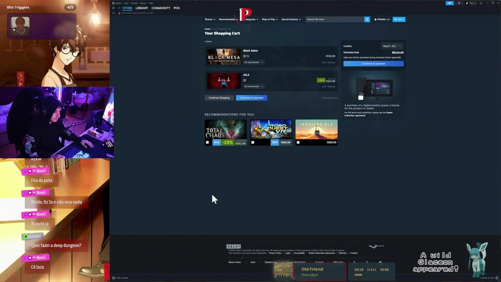
Task: Open the Wishlist star link
Action: [x=382, y=19]
